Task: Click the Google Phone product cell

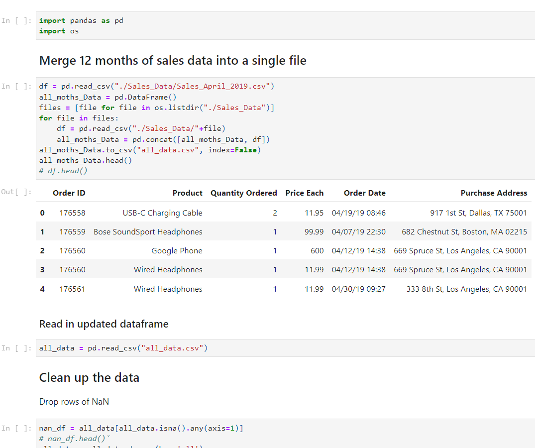Action: pyautogui.click(x=177, y=251)
